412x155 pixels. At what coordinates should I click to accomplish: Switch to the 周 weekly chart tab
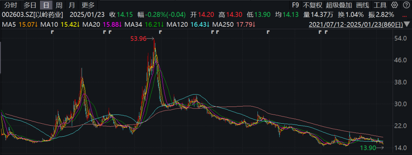[x=59, y=5]
